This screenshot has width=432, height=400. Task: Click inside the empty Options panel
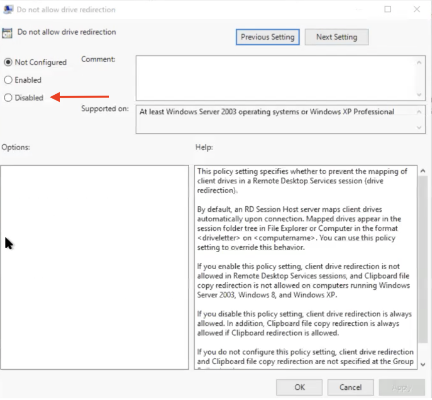95,267
